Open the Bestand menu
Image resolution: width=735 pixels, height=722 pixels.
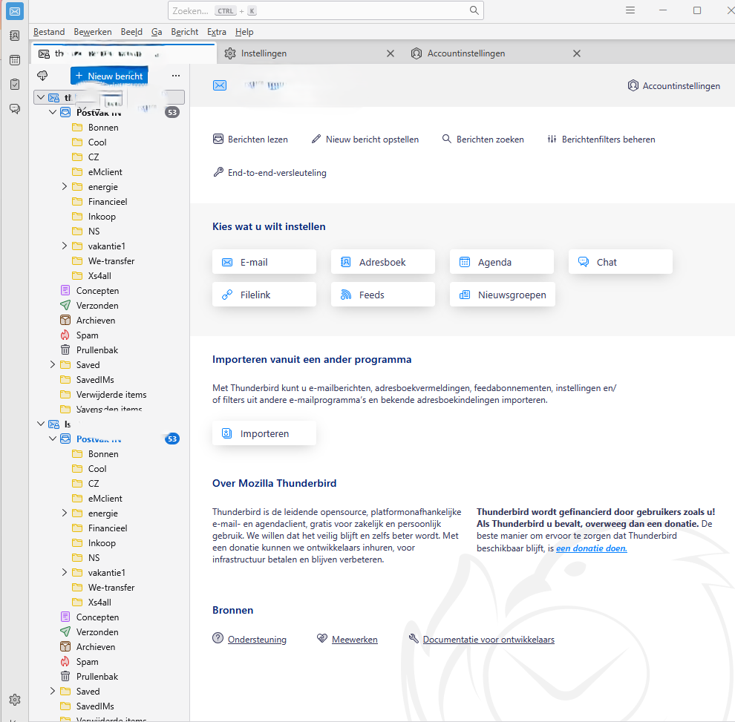[x=49, y=32]
